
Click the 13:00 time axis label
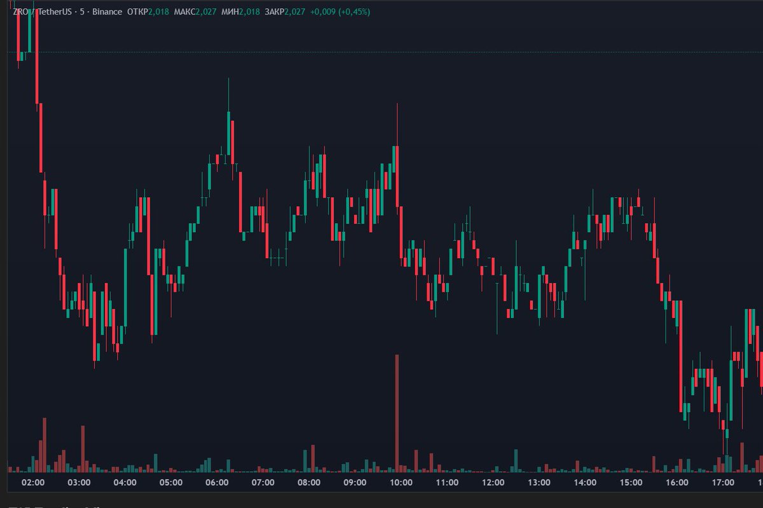pos(539,483)
